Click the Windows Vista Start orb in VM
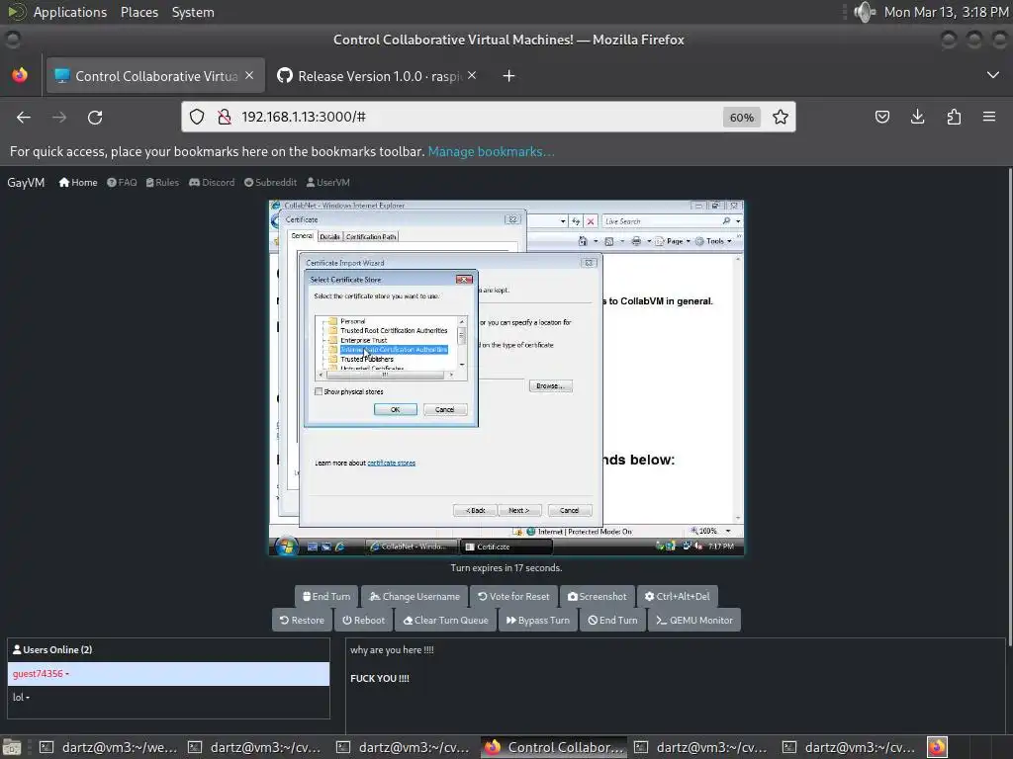The width and height of the screenshot is (1013, 759). pyautogui.click(x=286, y=546)
